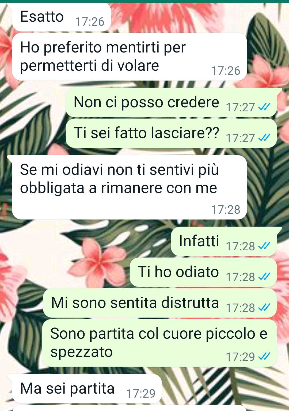This screenshot has width=289, height=411.
Task: Tap the double blue check on 'Ti sei fatto lasciare??'
Action: click(264, 138)
